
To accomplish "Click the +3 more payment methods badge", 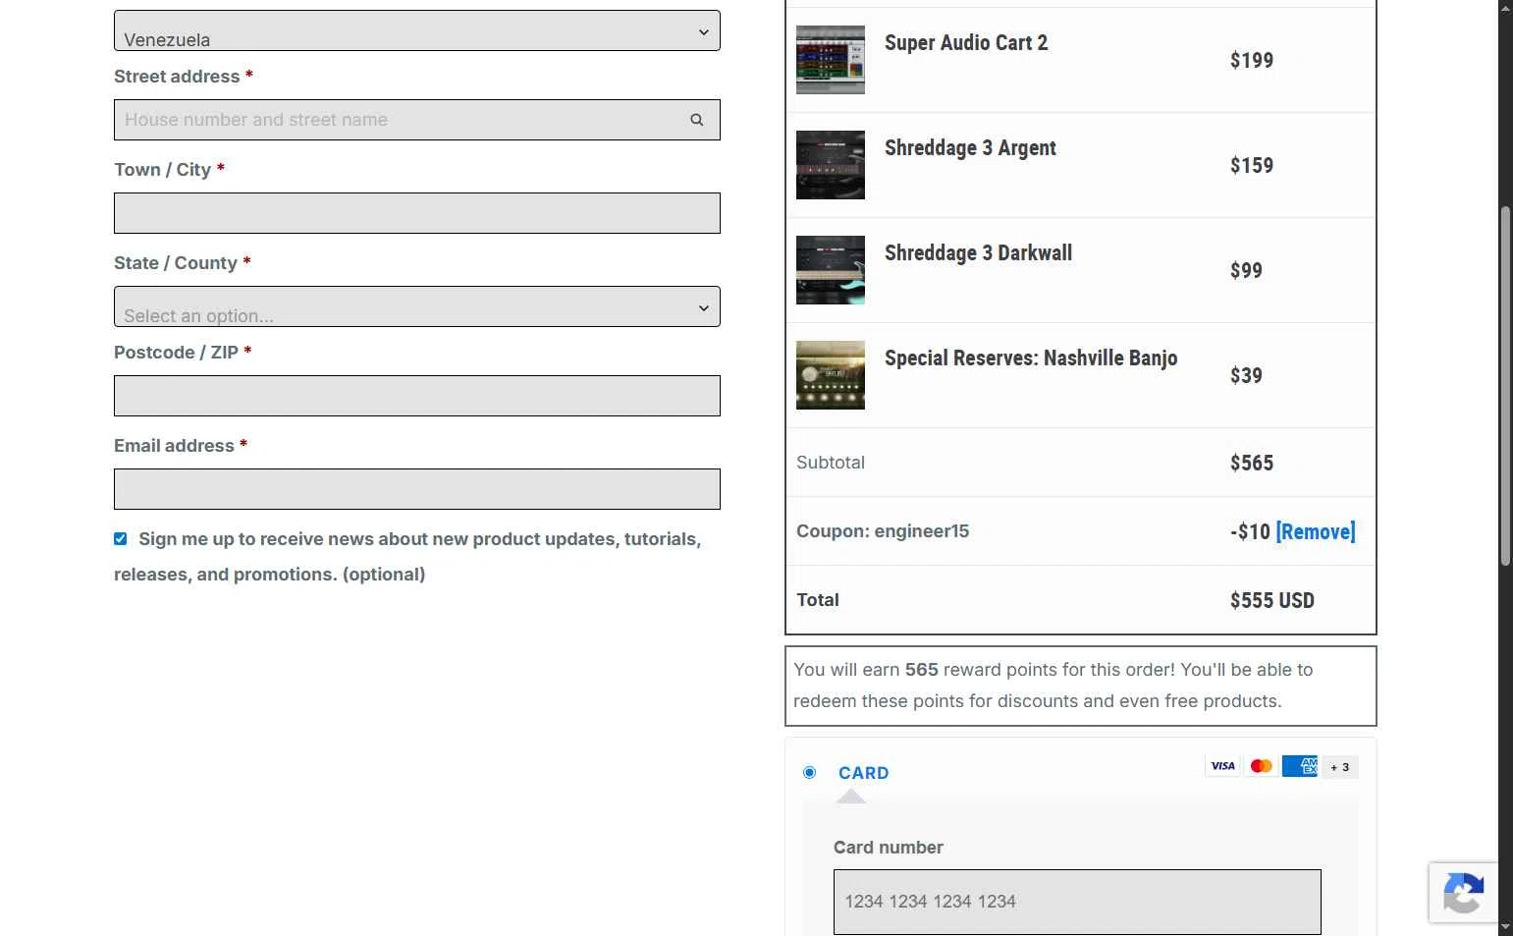I will (1340, 767).
